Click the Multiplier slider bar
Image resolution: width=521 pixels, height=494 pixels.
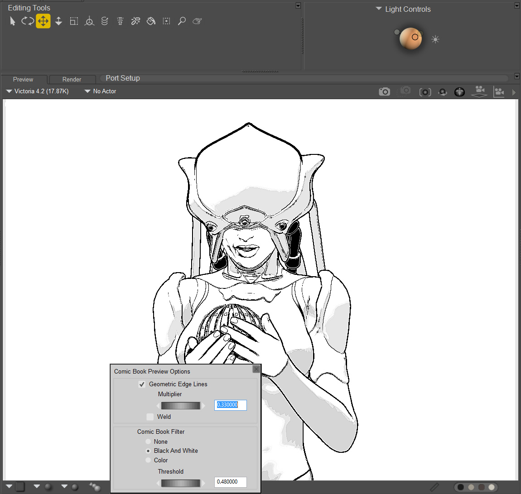pos(180,405)
